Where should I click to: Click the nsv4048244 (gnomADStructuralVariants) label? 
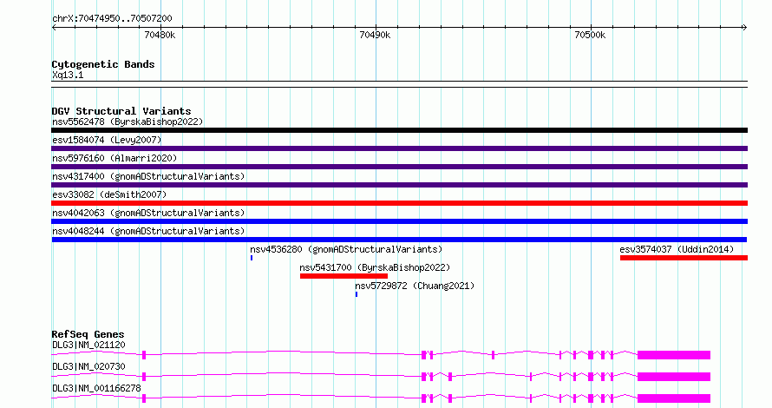click(x=148, y=231)
